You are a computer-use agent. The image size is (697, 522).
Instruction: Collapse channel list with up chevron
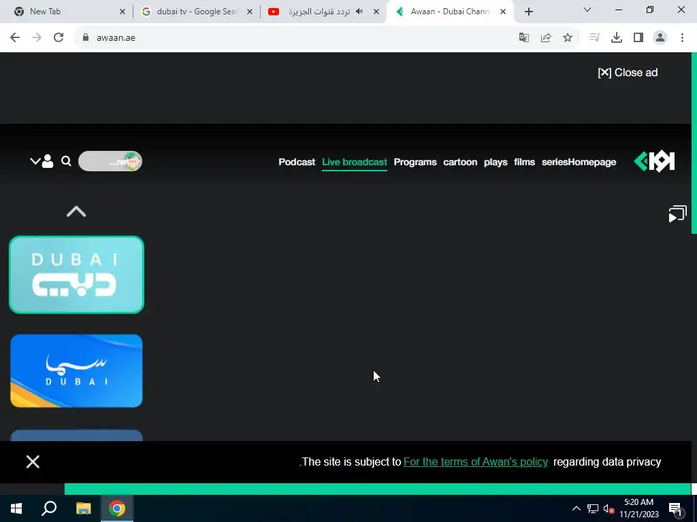click(x=76, y=212)
